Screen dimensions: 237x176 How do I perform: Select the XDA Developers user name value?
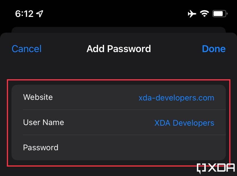pyautogui.click(x=184, y=123)
